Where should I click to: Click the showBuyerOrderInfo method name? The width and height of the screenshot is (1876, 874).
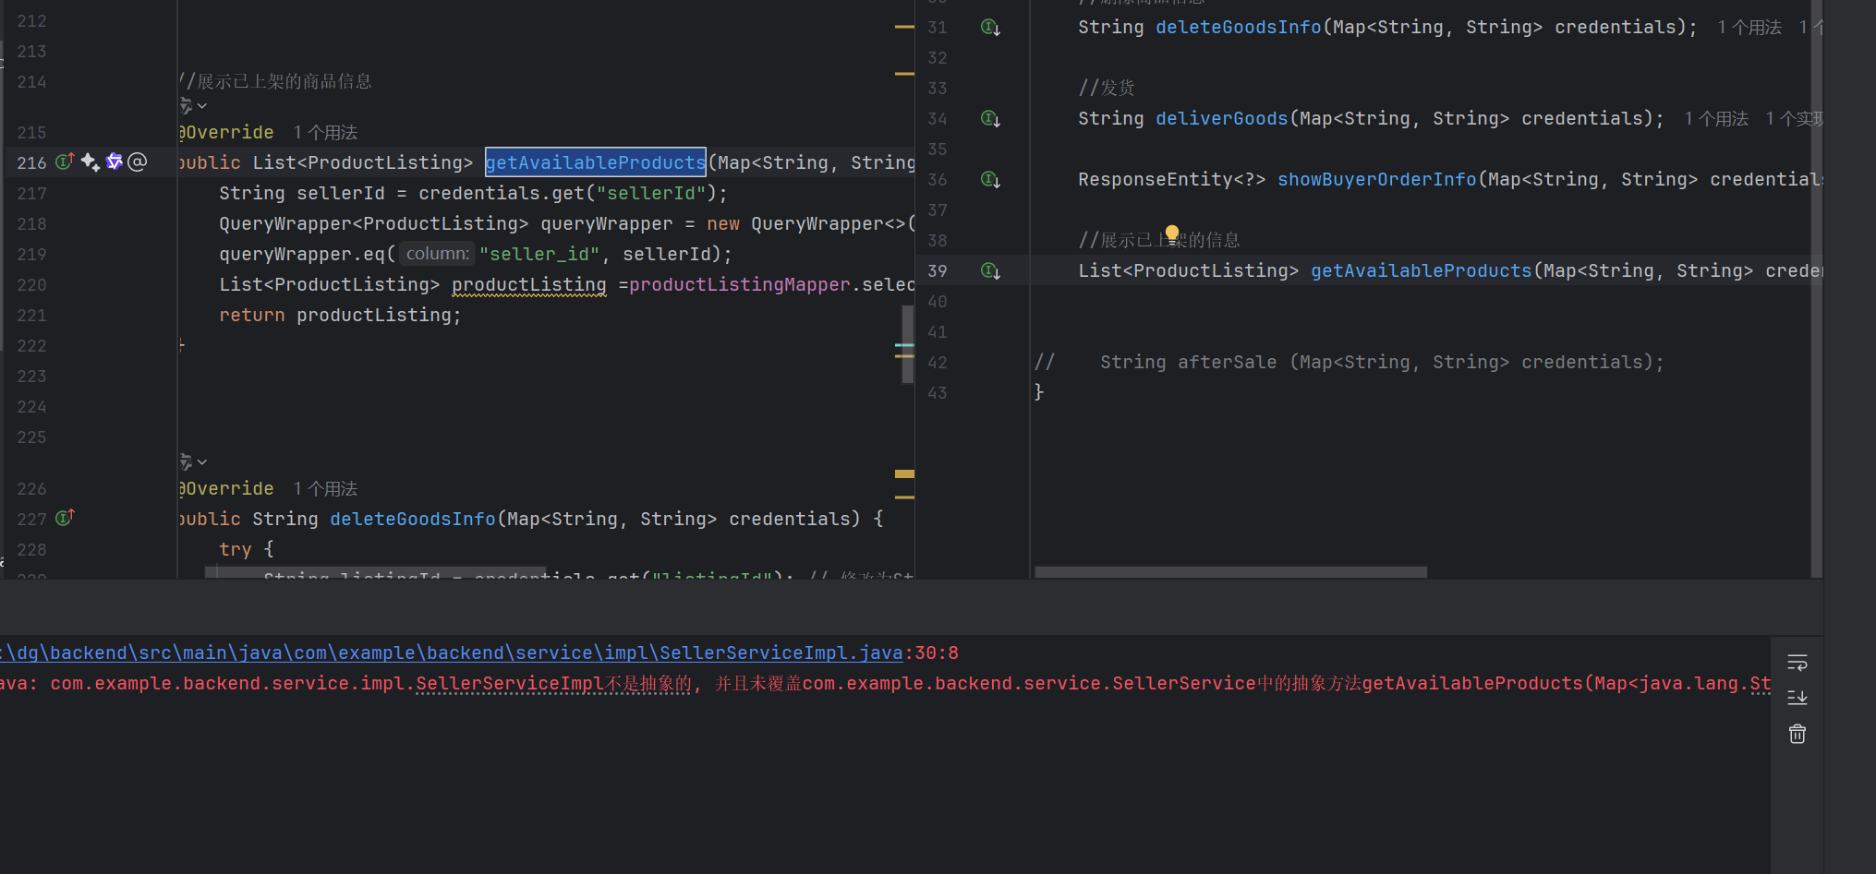click(1377, 180)
